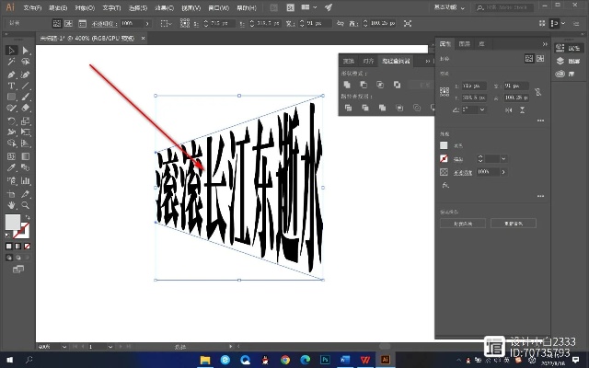
Task: Select the Line Segment tool
Action: point(26,86)
